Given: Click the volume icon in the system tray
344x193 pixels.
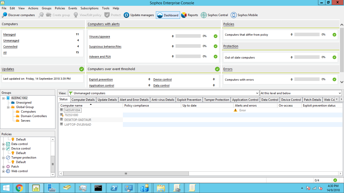Looking at the screenshot, I should pos(320,188).
